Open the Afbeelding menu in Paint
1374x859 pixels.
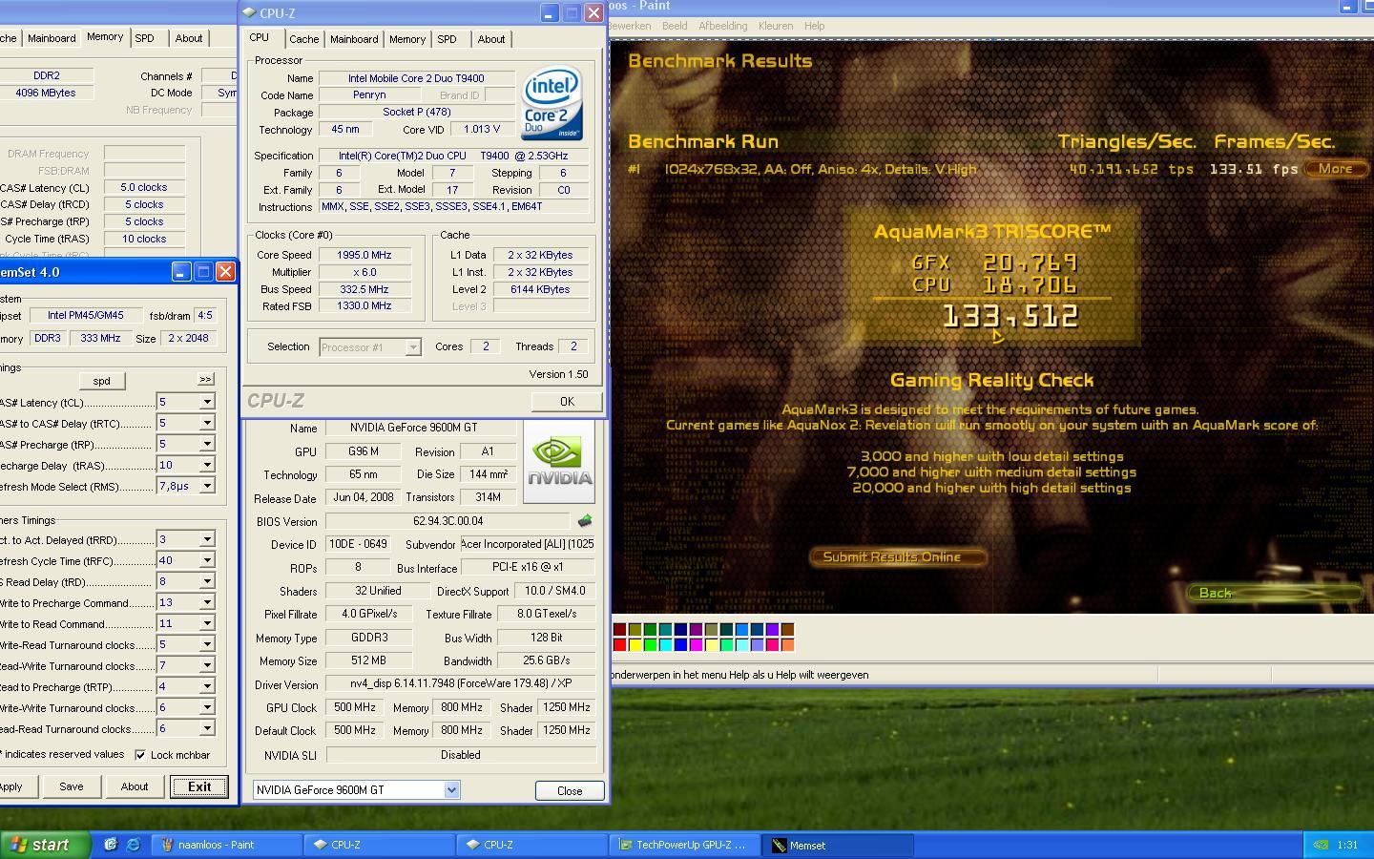pyautogui.click(x=722, y=26)
